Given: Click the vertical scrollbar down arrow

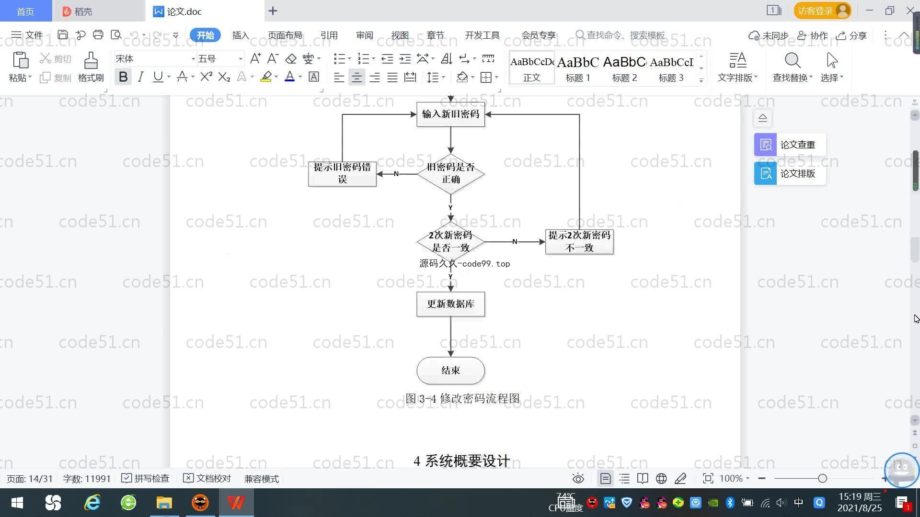Looking at the screenshot, I should (x=915, y=420).
